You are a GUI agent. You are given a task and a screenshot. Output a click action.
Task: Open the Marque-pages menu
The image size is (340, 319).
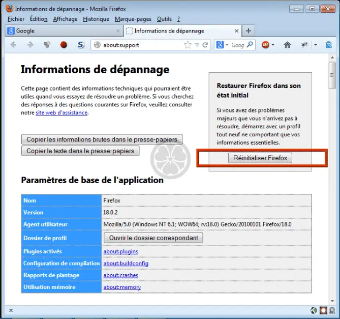coord(133,19)
